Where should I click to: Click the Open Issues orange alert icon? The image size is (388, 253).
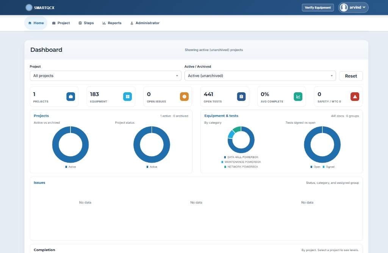185,96
